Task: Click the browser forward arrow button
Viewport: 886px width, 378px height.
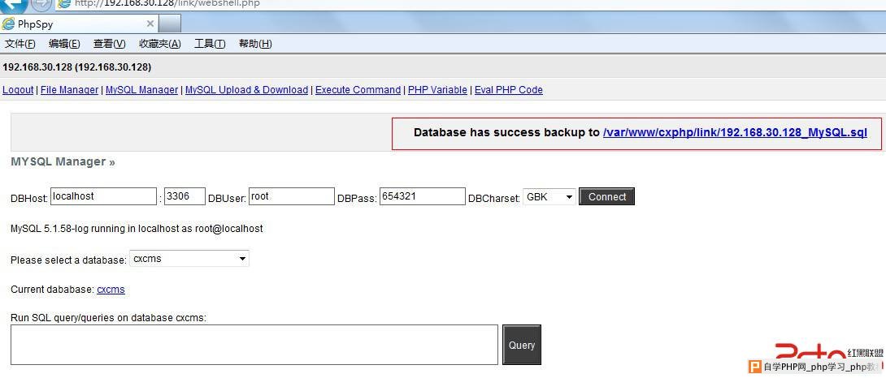Action: pyautogui.click(x=41, y=5)
